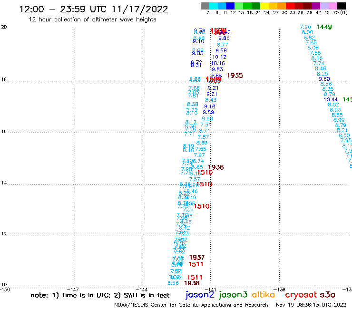Click the wave height value '7.31'

click(x=205, y=125)
